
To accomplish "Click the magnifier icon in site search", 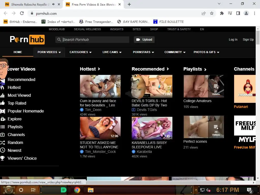I will pyautogui.click(x=59, y=40).
